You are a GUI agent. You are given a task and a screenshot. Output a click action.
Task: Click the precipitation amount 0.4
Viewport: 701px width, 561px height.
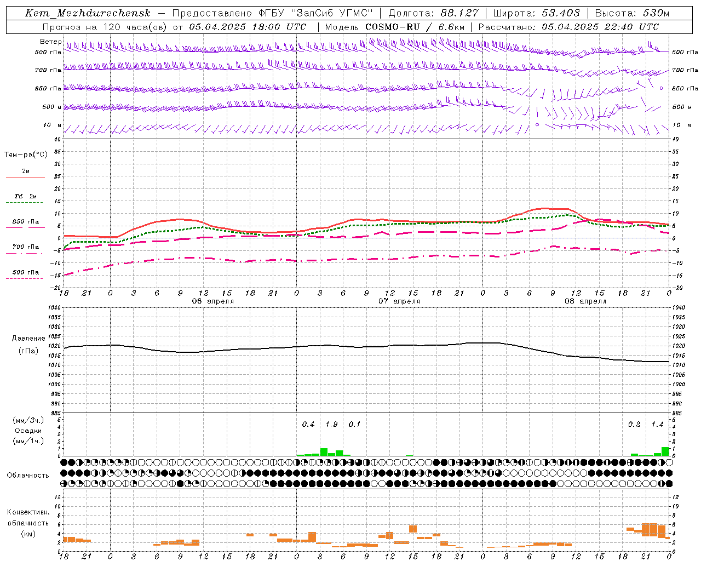tap(308, 425)
